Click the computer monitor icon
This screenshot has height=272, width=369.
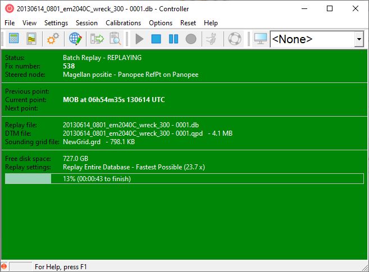click(260, 39)
